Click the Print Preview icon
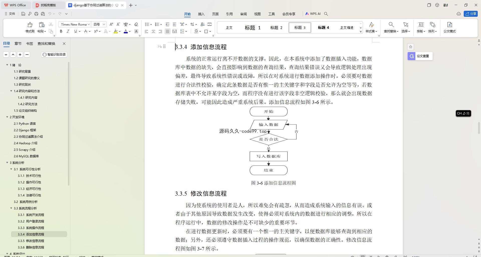481x257 pixels. (x=43, y=14)
